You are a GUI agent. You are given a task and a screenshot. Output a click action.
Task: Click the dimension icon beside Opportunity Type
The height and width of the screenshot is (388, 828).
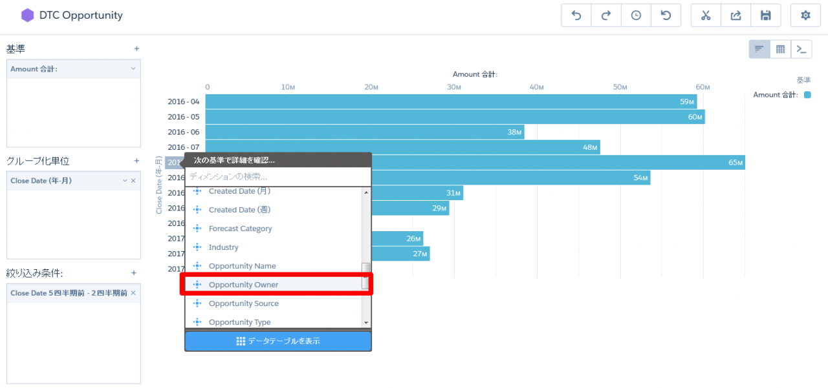[x=197, y=322]
